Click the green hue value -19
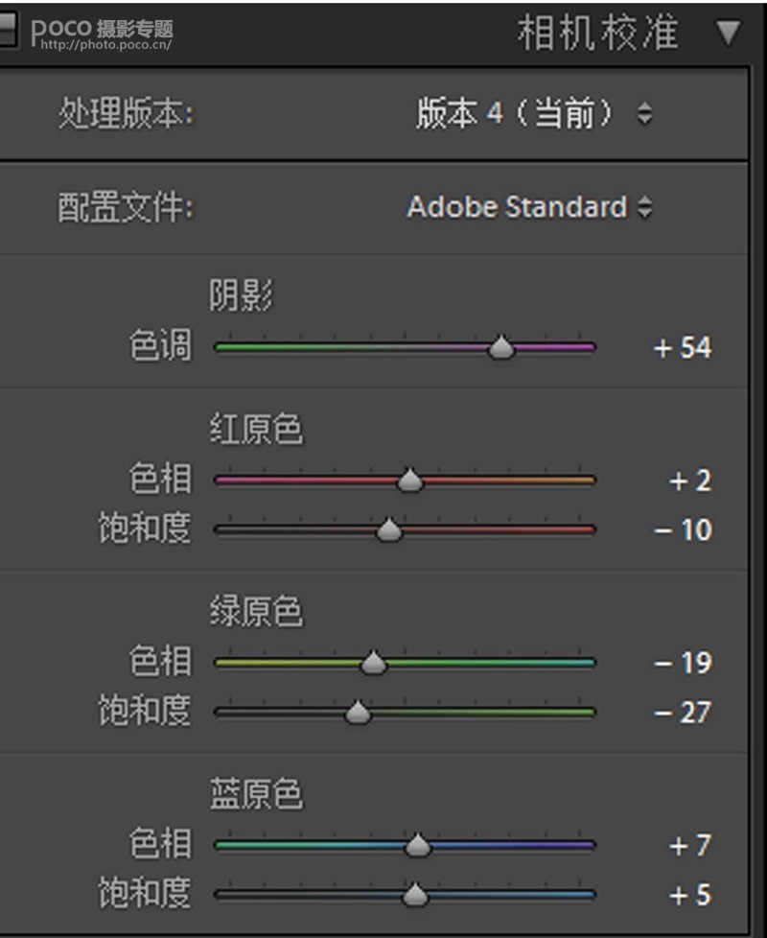 click(682, 663)
